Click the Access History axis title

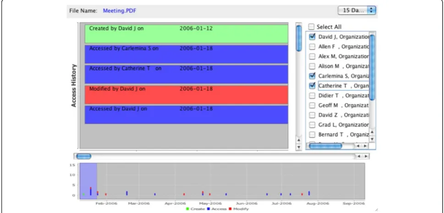point(74,85)
